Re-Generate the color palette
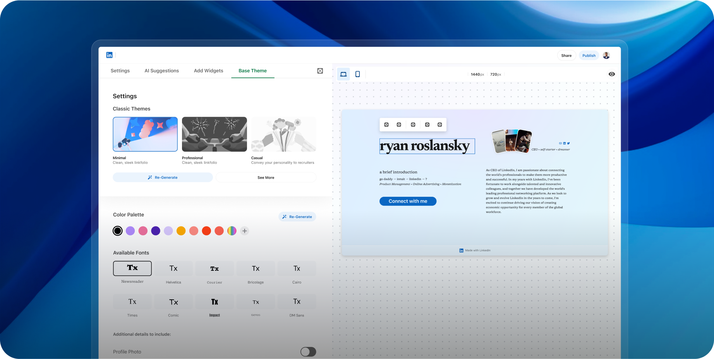714x359 pixels. 297,217
